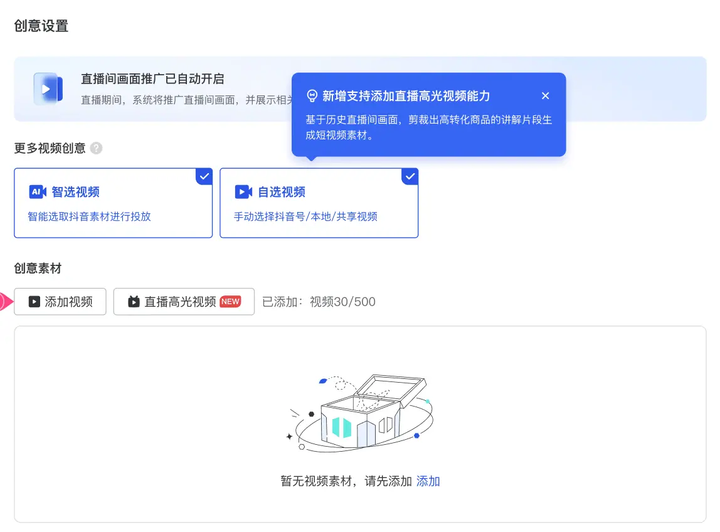Click the 更多视频创意 label
The image size is (720, 532).
coord(50,148)
